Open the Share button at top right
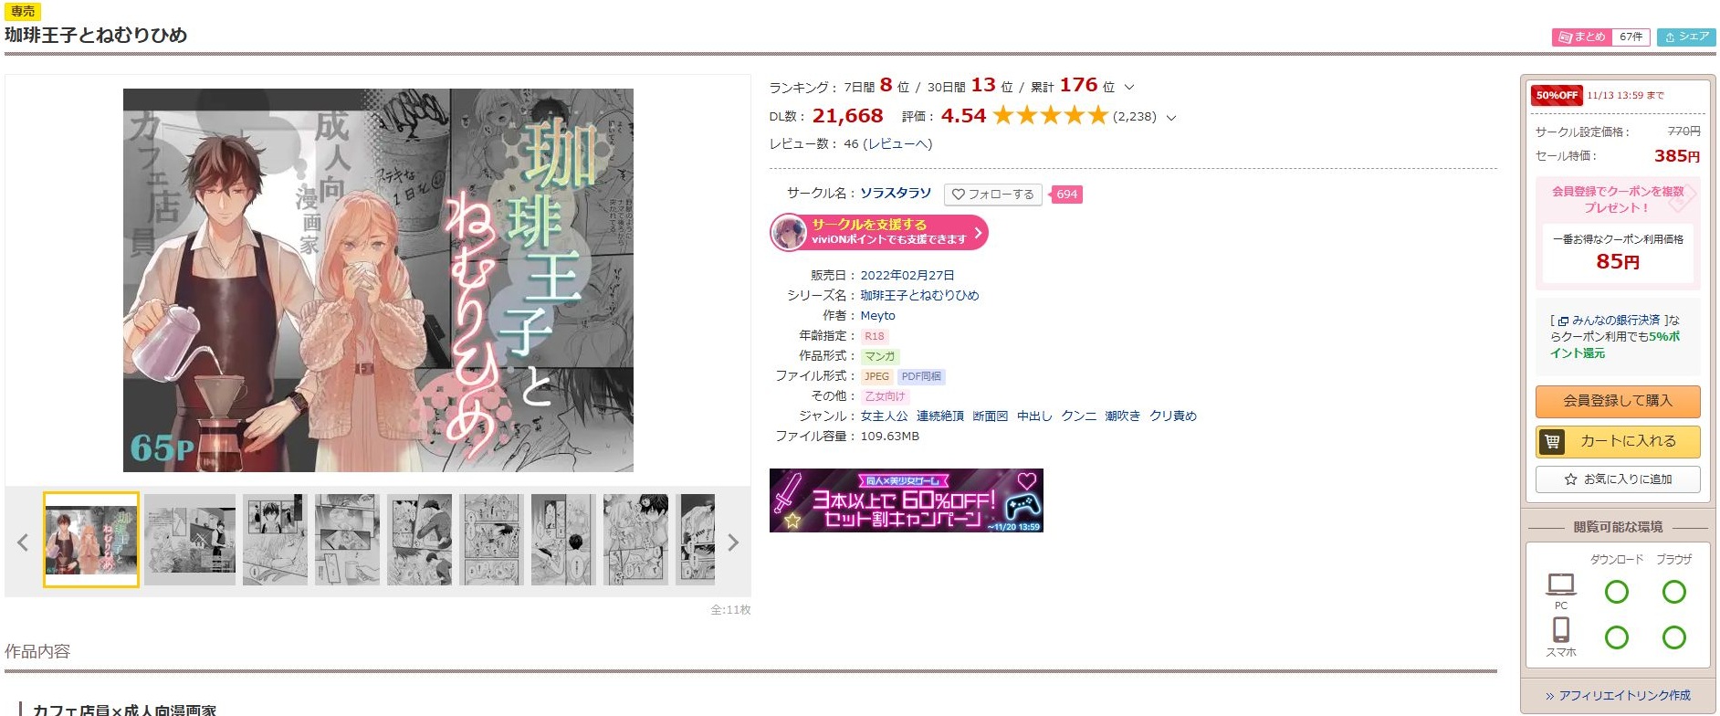 click(1686, 37)
